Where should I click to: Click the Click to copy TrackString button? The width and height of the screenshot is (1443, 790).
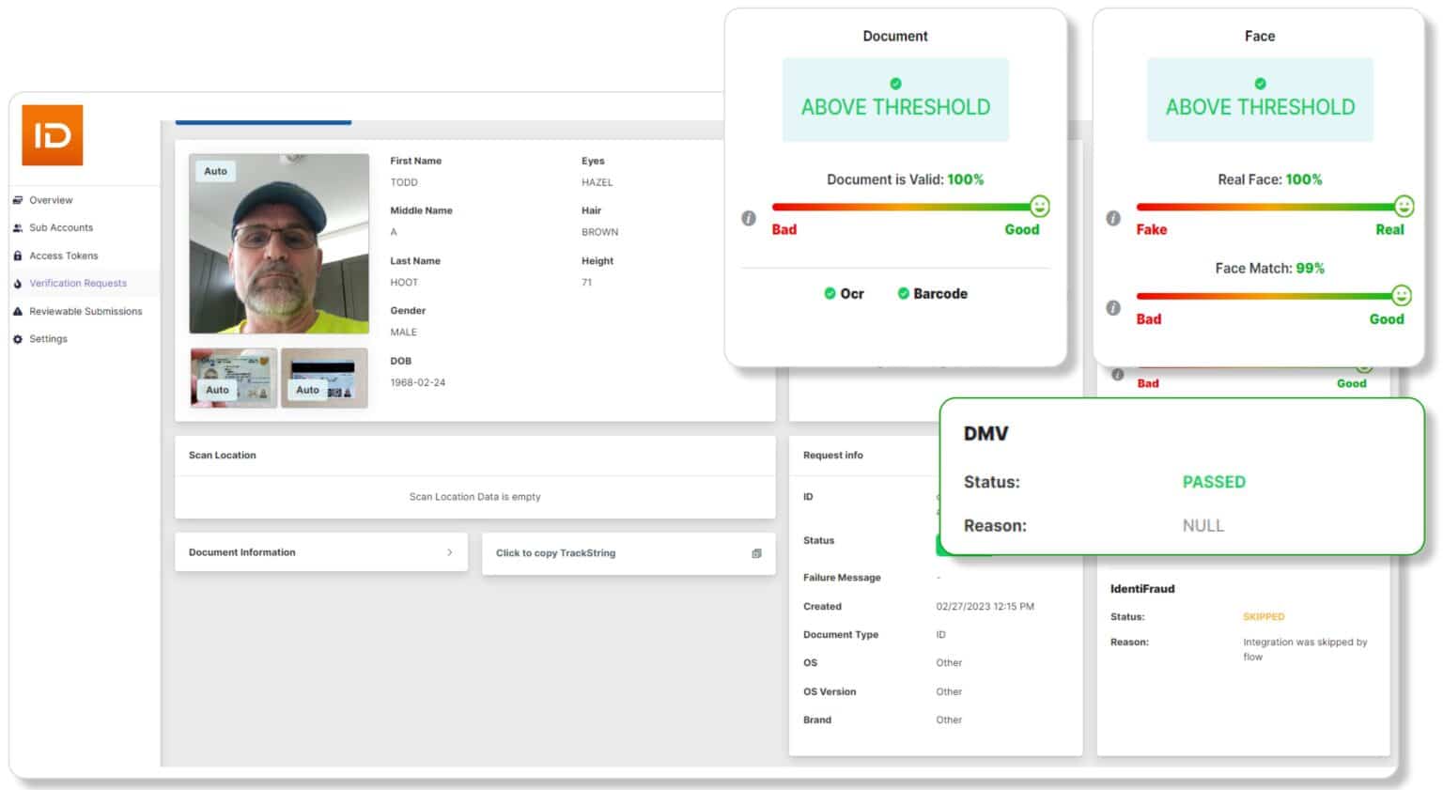click(556, 553)
